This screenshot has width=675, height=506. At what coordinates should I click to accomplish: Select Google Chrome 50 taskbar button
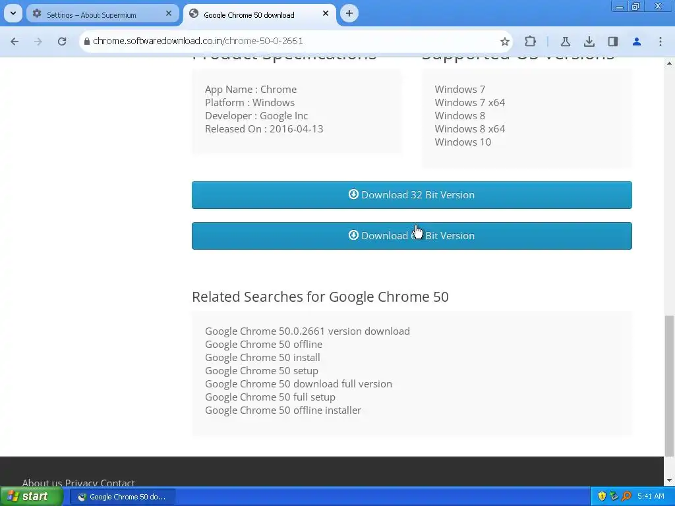[123, 497]
